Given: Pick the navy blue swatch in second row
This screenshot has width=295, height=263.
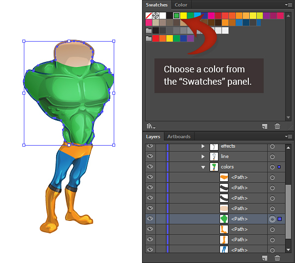Looking at the screenshot, I should click(x=246, y=23).
